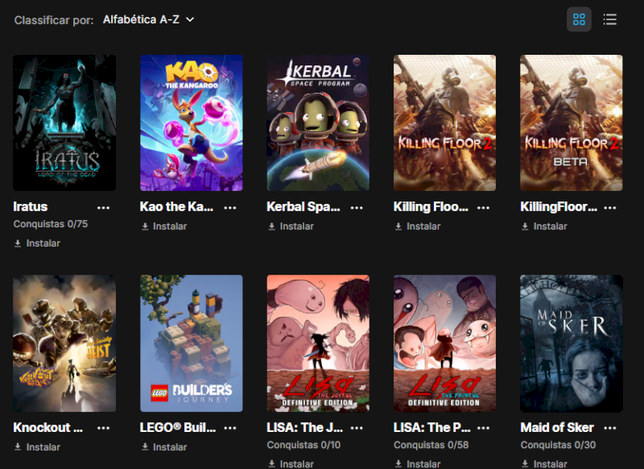Open options menu for Kao the Kangaroo
The image size is (644, 469).
tap(230, 208)
